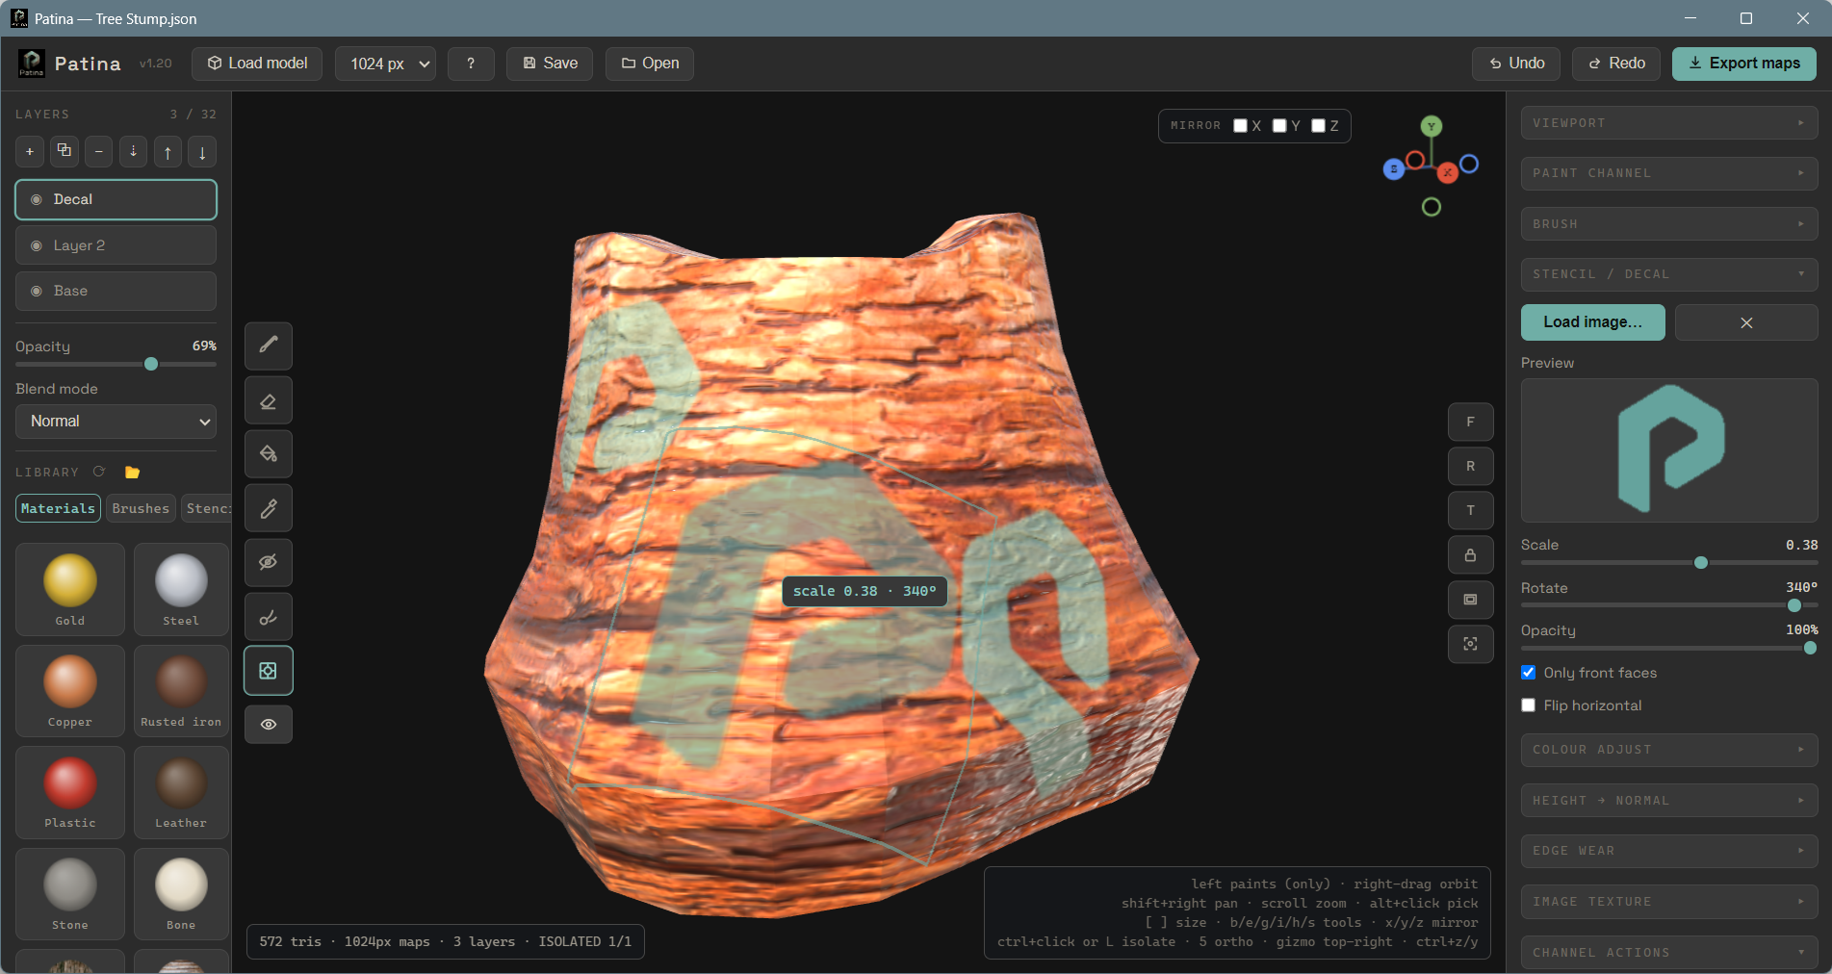The width and height of the screenshot is (1832, 974).
Task: Click green Y axis gizmo handle
Action: click(1432, 126)
